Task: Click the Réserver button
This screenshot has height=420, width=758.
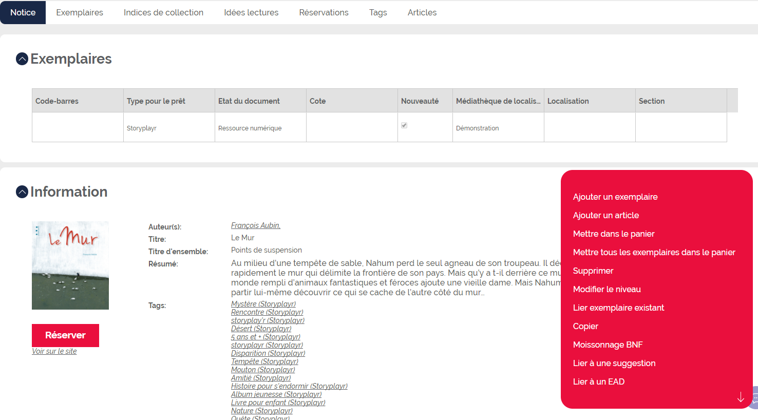Action: (x=65, y=335)
